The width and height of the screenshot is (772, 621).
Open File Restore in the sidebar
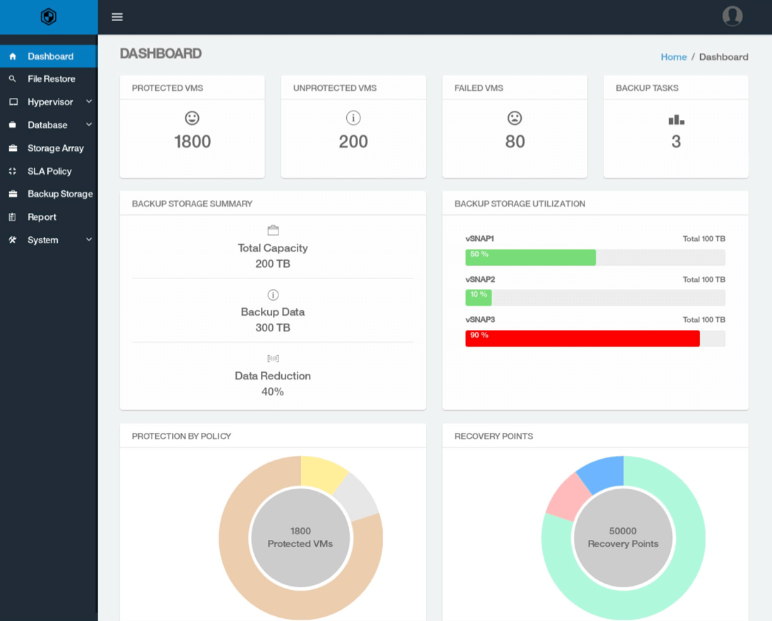click(51, 79)
